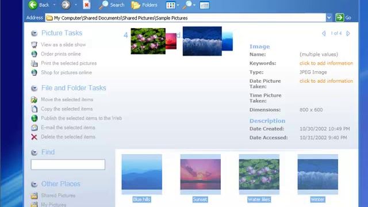Click the E-mail envelope icon

(x=34, y=128)
